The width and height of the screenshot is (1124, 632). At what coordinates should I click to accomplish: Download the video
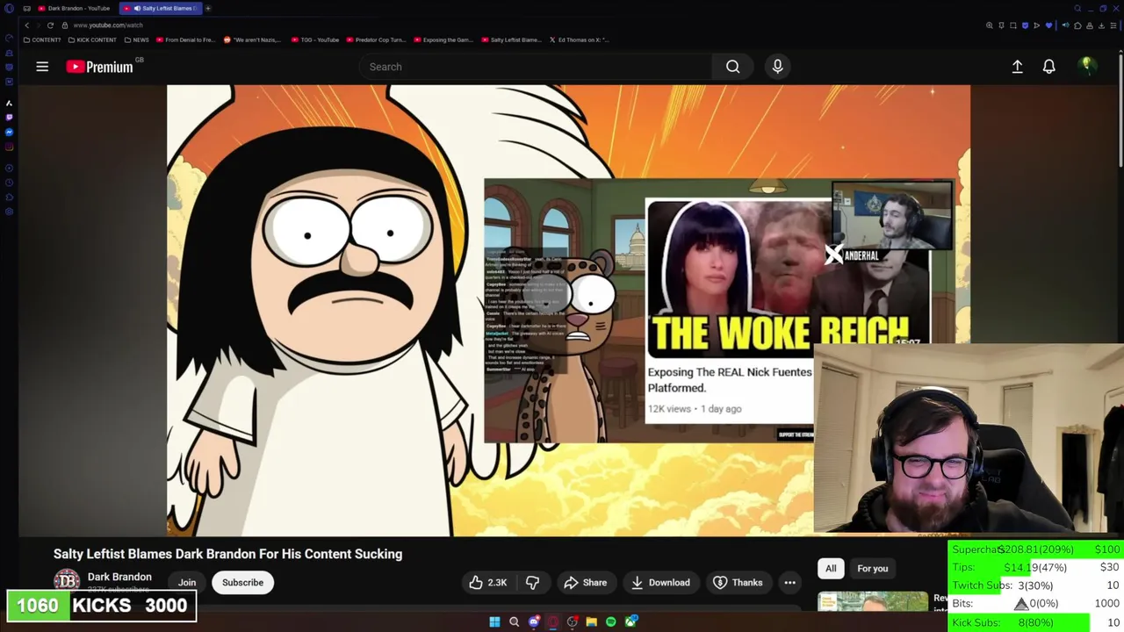coord(660,583)
